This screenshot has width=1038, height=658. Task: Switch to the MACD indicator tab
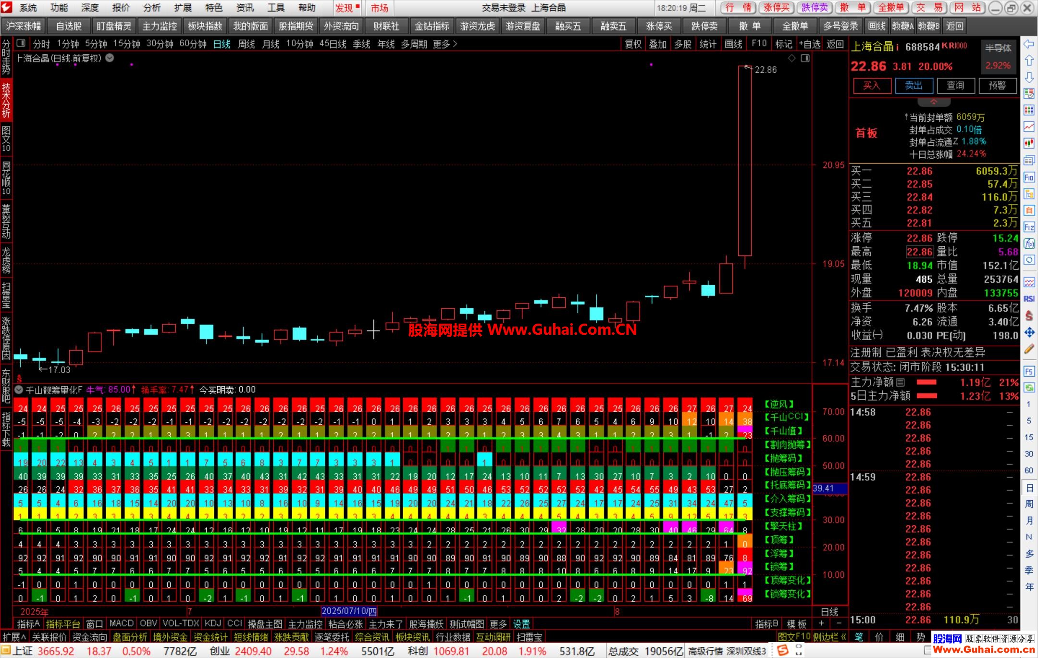point(122,624)
